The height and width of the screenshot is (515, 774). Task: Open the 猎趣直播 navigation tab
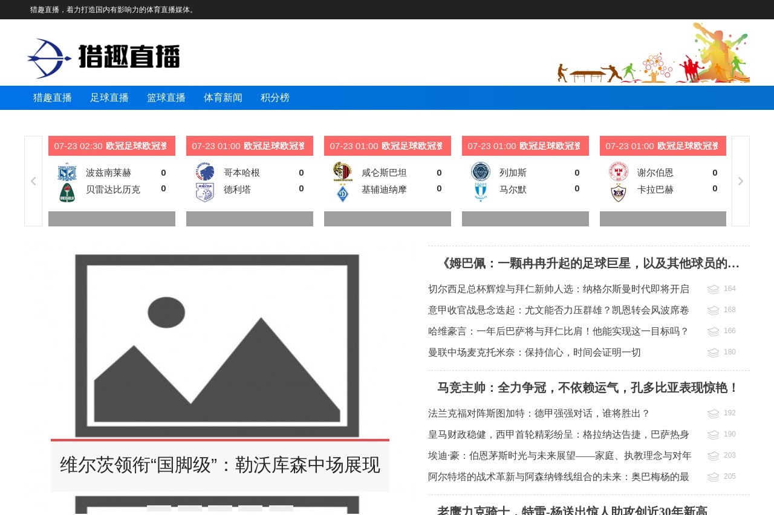(x=53, y=98)
